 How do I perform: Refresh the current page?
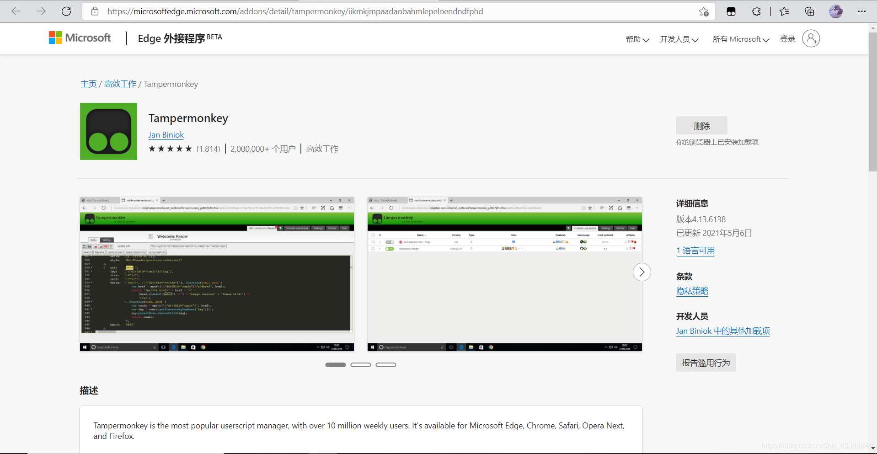pos(66,11)
